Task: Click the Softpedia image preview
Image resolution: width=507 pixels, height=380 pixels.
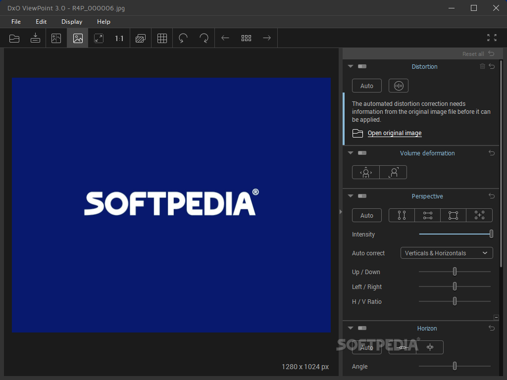Action: pyautogui.click(x=171, y=205)
